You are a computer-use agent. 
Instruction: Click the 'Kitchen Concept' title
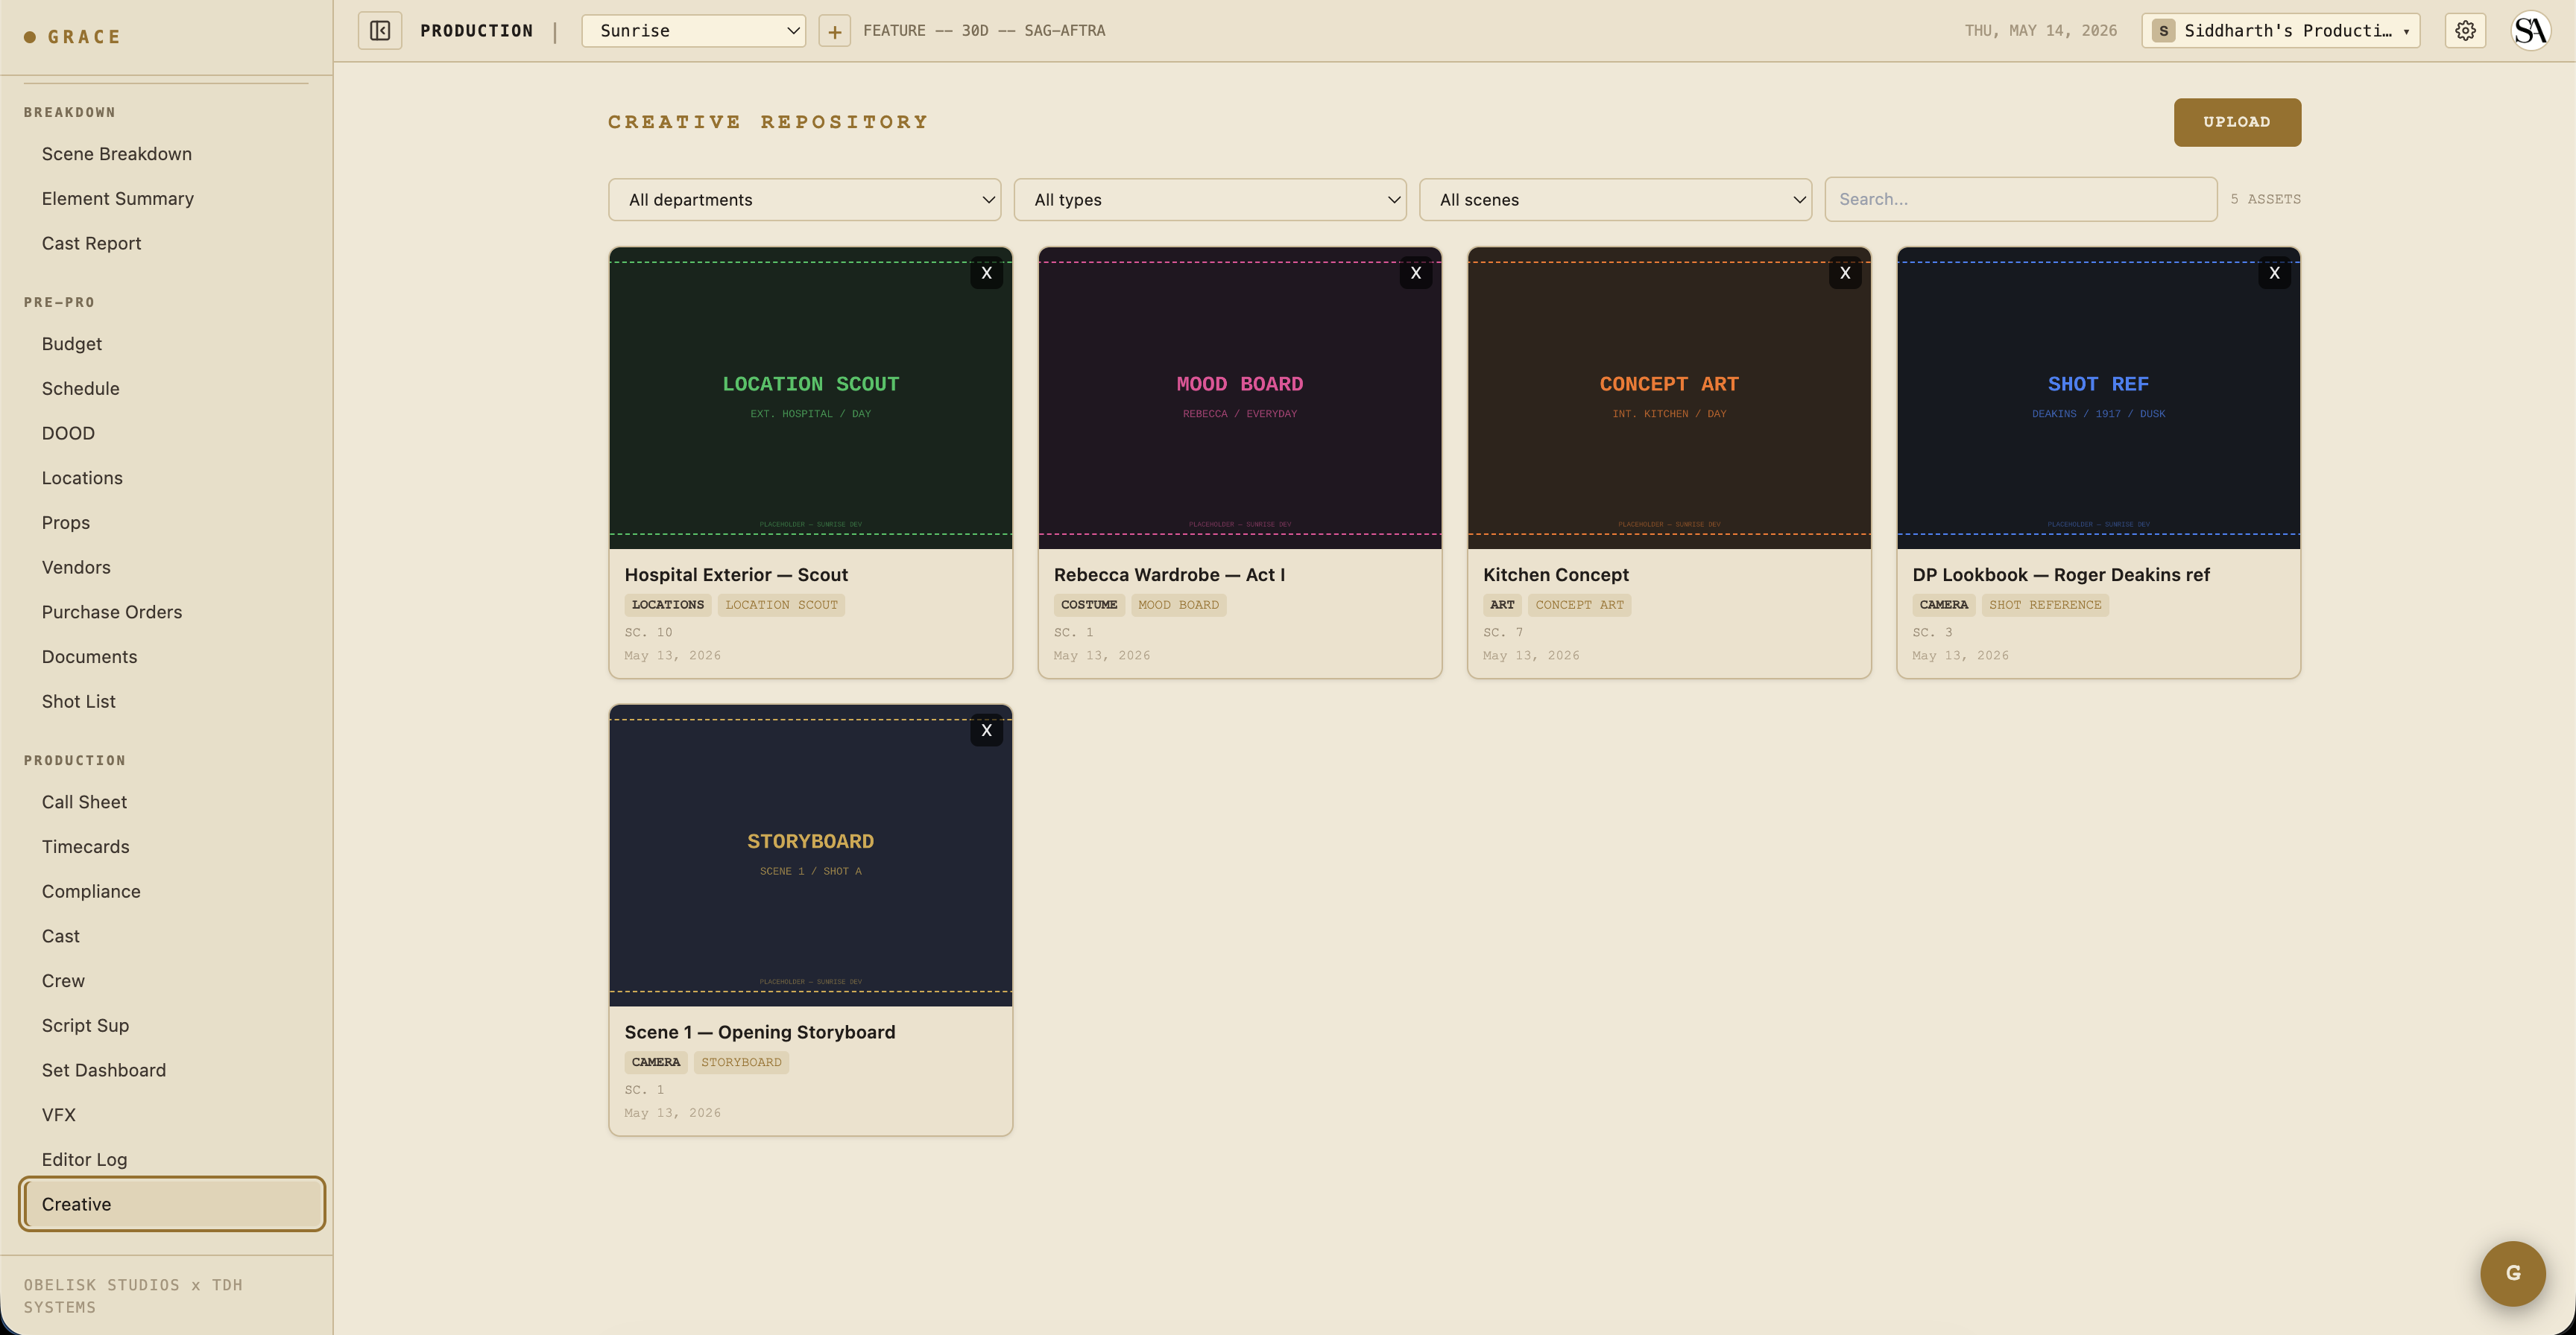(1556, 574)
